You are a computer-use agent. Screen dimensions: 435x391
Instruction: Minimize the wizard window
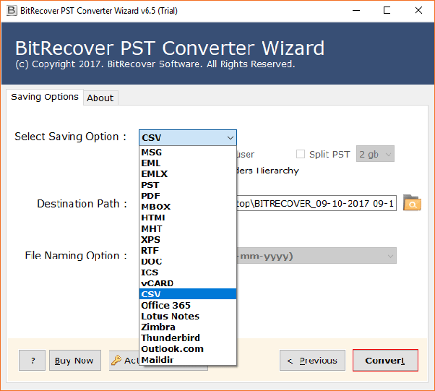pyautogui.click(x=356, y=11)
